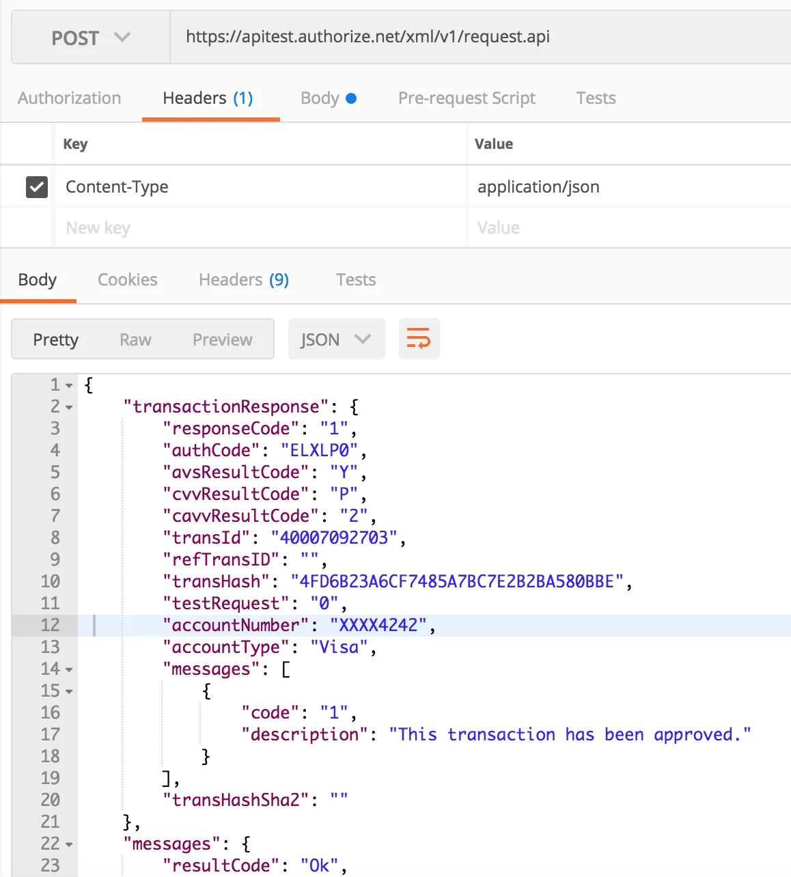View the response Headers (9) tab
This screenshot has height=877, width=791.
[x=243, y=280]
